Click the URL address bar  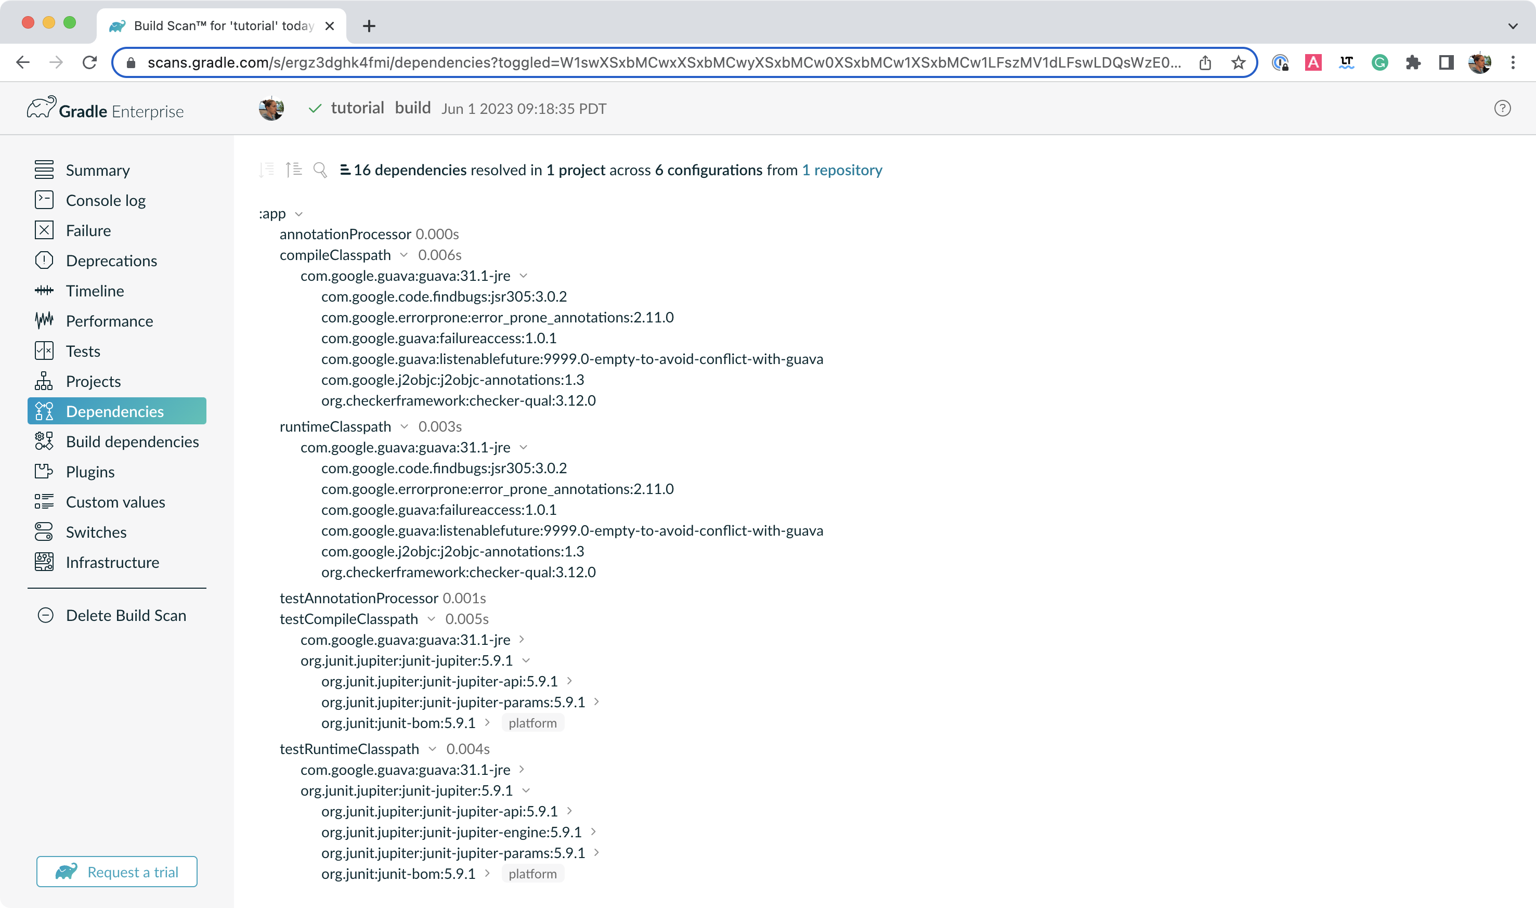(663, 62)
